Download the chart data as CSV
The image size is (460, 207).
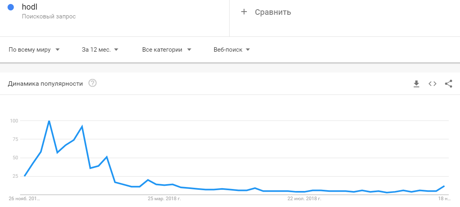coord(416,84)
